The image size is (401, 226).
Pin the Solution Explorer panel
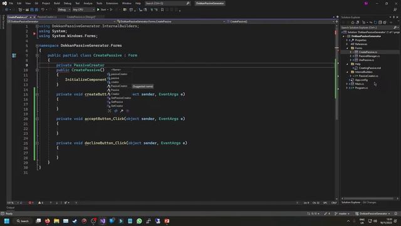[x=394, y=17]
